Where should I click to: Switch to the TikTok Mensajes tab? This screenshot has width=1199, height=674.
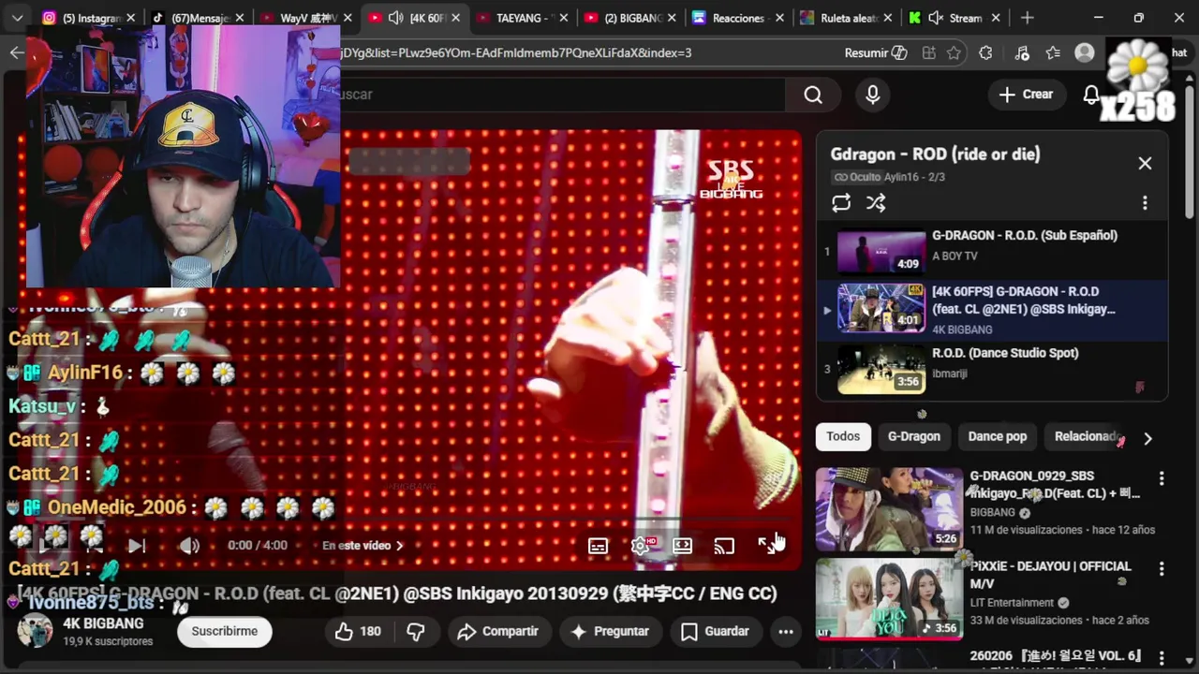(197, 18)
